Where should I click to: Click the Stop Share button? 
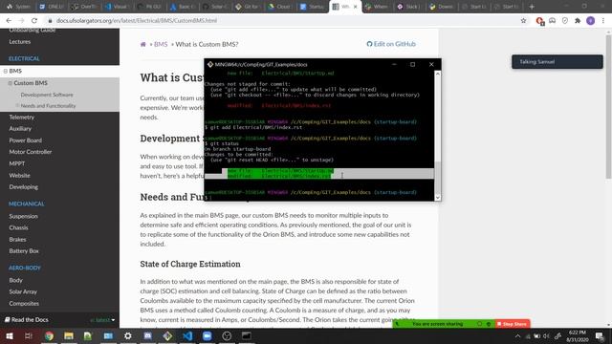(513, 324)
